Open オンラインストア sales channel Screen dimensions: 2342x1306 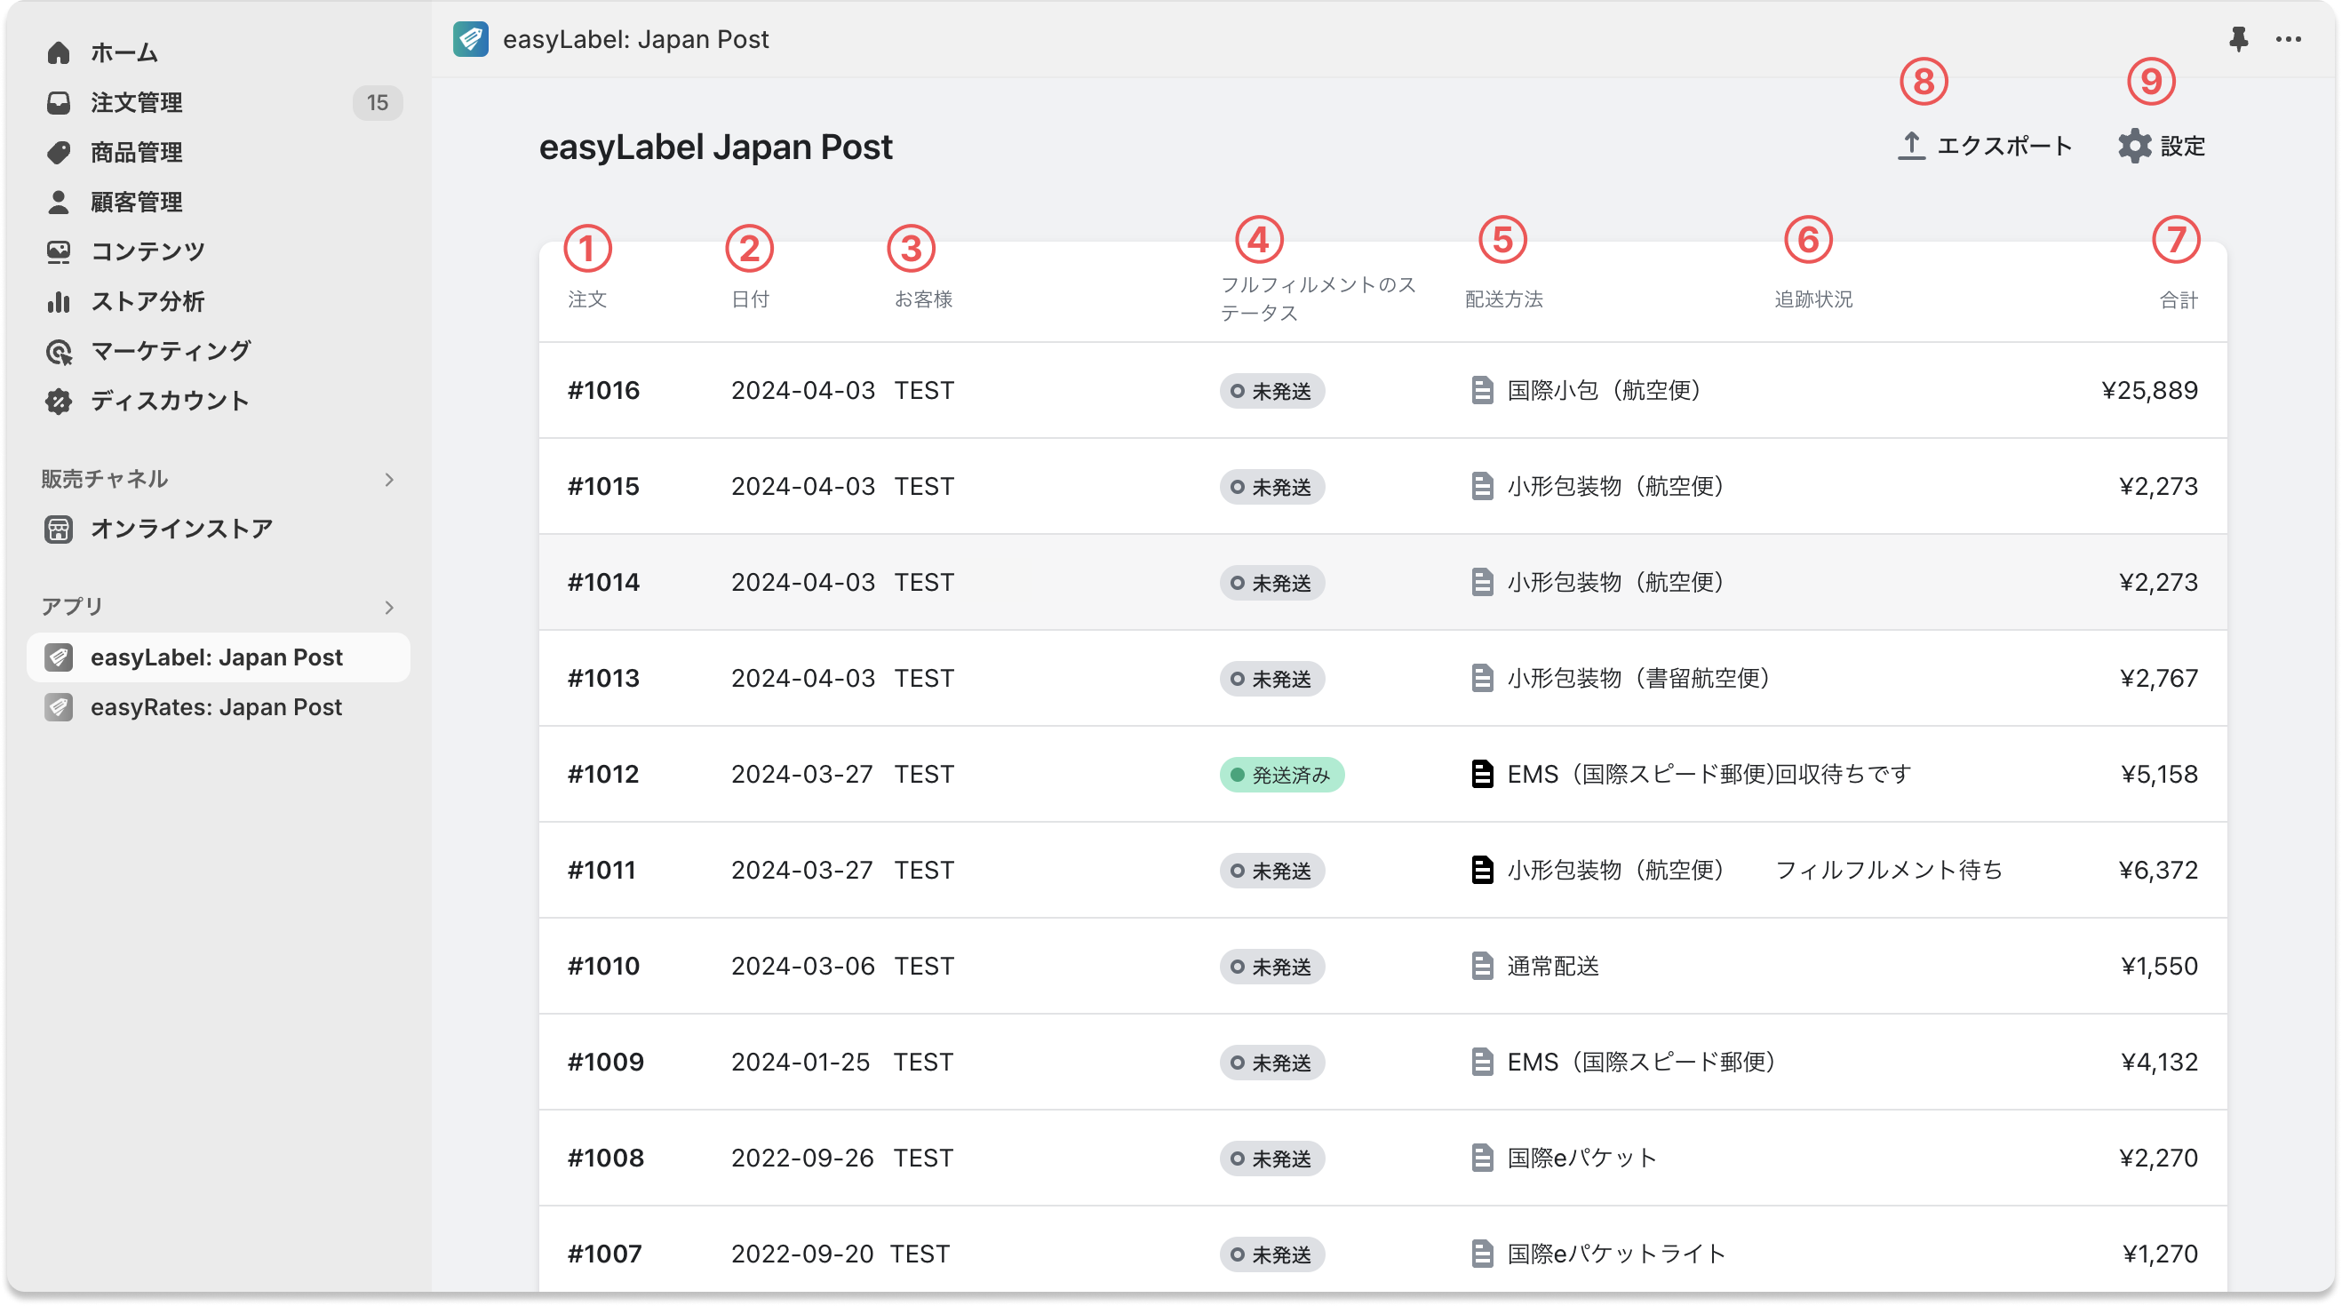click(x=181, y=529)
